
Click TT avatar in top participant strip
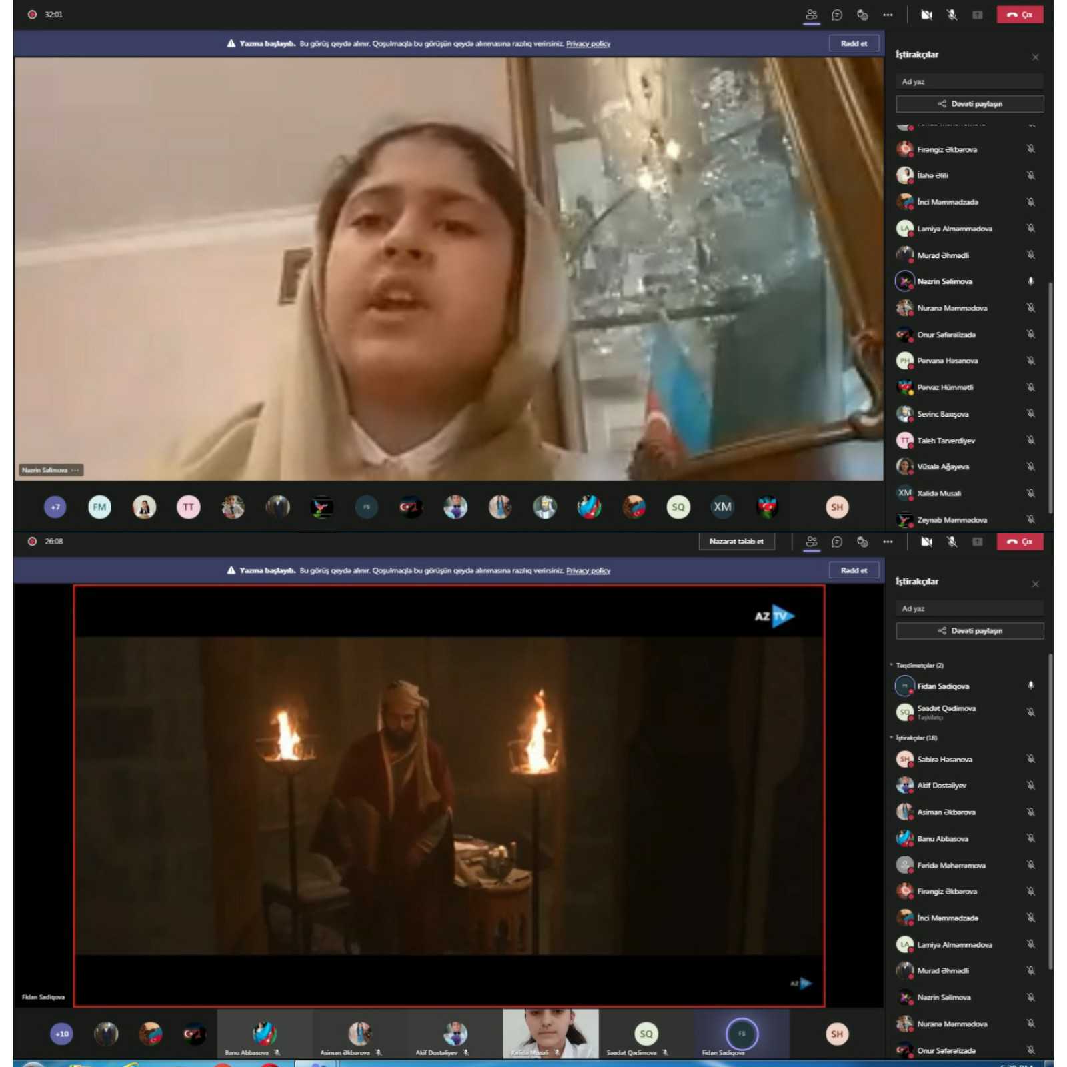(x=188, y=507)
